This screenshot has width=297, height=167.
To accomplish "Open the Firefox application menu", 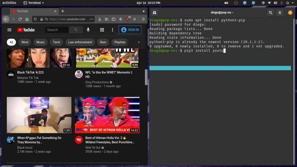I will coord(143,19).
